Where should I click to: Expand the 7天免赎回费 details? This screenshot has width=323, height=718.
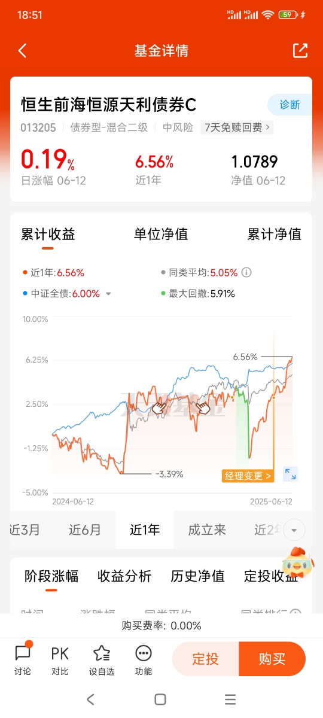[237, 127]
